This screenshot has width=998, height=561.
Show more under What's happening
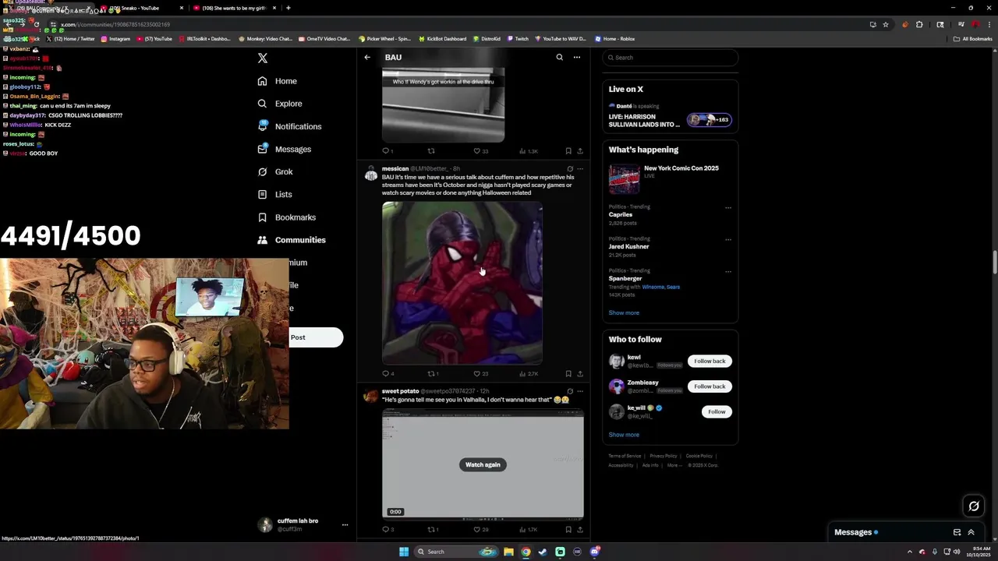624,312
